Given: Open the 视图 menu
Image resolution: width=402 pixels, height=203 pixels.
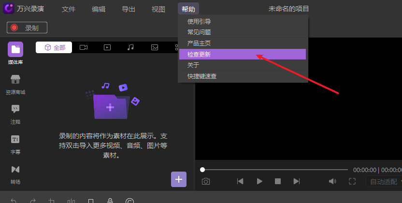Looking at the screenshot, I should 158,9.
